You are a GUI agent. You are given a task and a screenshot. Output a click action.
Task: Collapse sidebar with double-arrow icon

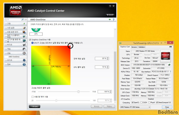point(26,20)
